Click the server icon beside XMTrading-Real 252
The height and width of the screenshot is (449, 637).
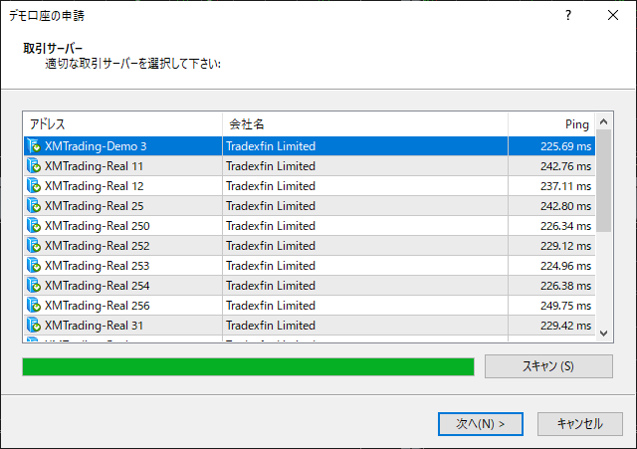[34, 246]
